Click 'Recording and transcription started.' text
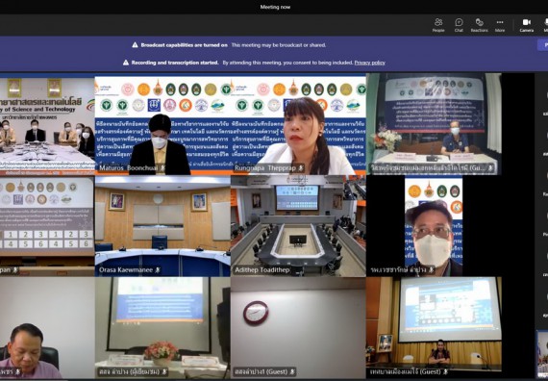 (175, 63)
